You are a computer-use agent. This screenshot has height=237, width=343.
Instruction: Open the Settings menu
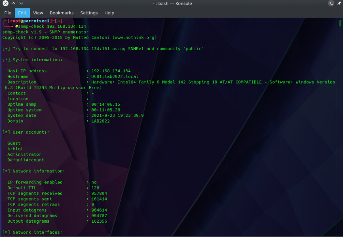tap(89, 13)
